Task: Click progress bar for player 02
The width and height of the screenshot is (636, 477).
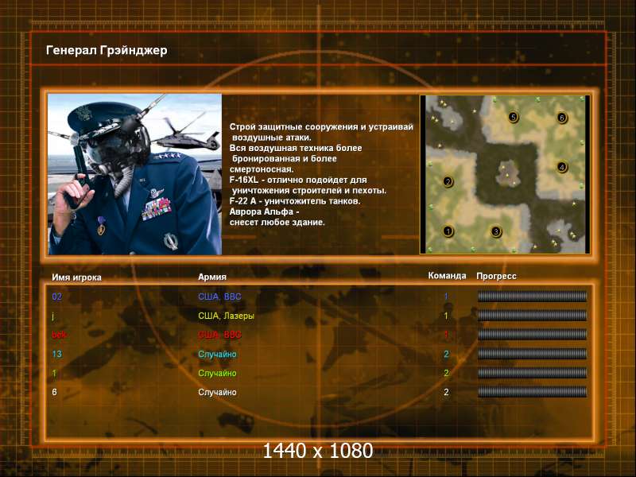Action: 532,296
